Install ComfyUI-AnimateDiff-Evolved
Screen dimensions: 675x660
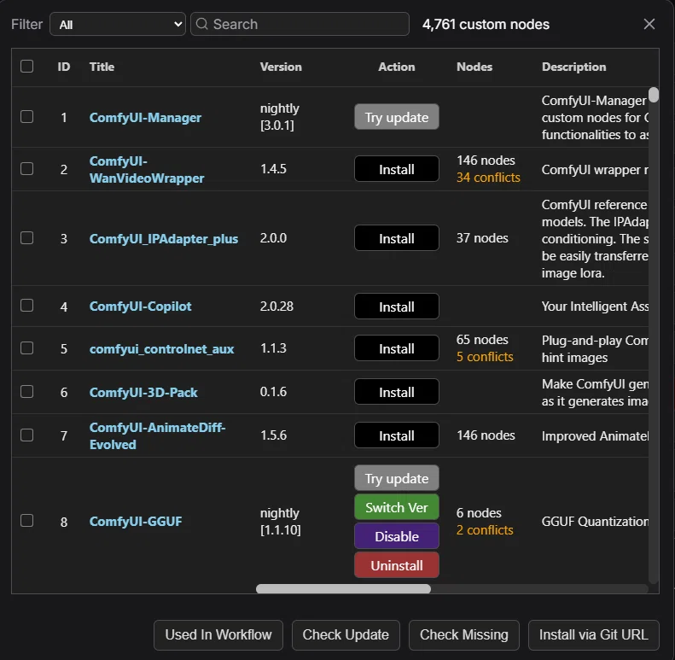point(397,435)
